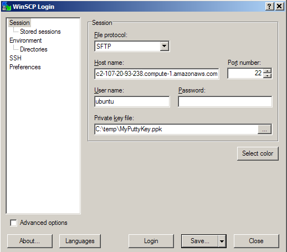Focus the User name field

pos(132,101)
